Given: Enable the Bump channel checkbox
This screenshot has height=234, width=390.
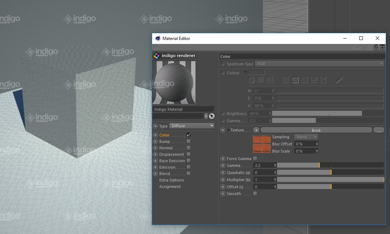Looking at the screenshot, I should pyautogui.click(x=189, y=141).
